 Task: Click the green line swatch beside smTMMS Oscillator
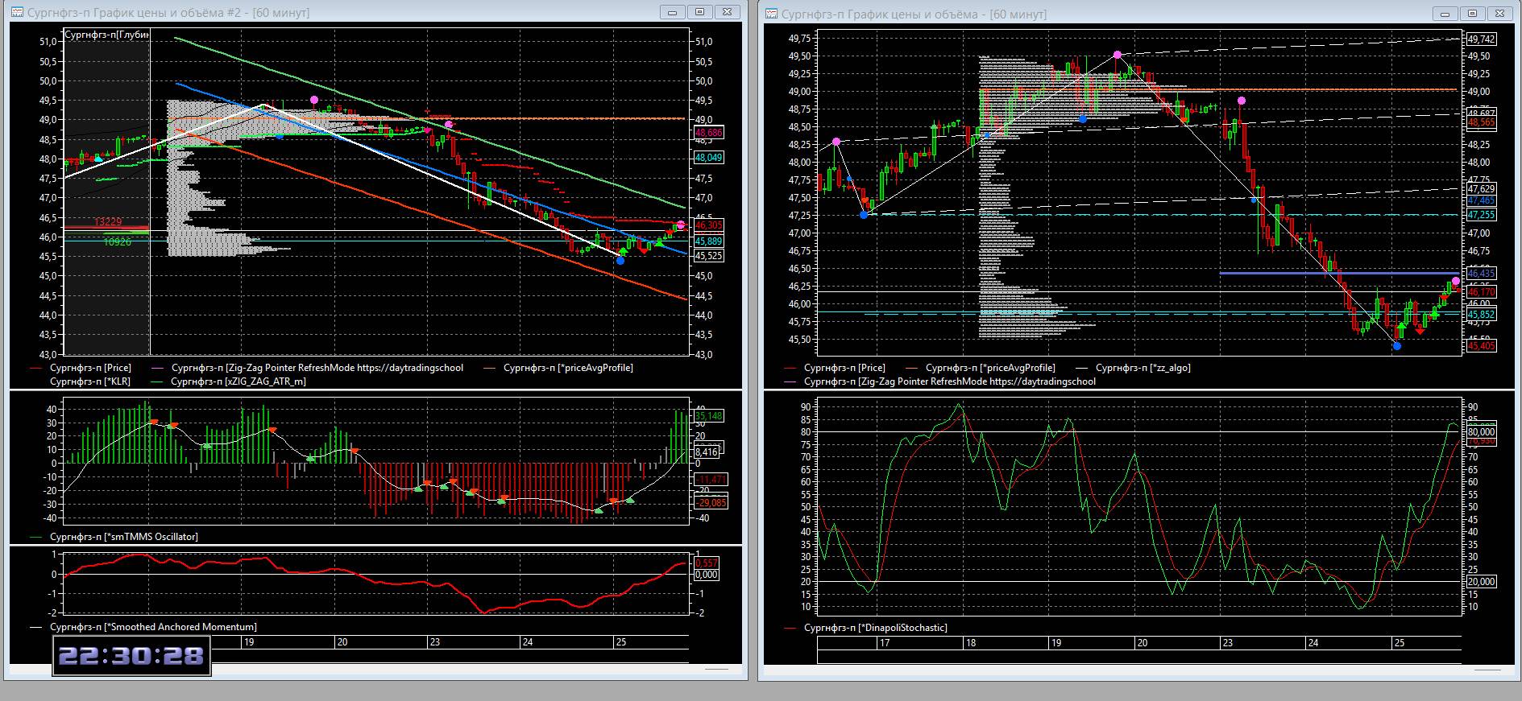pos(35,537)
